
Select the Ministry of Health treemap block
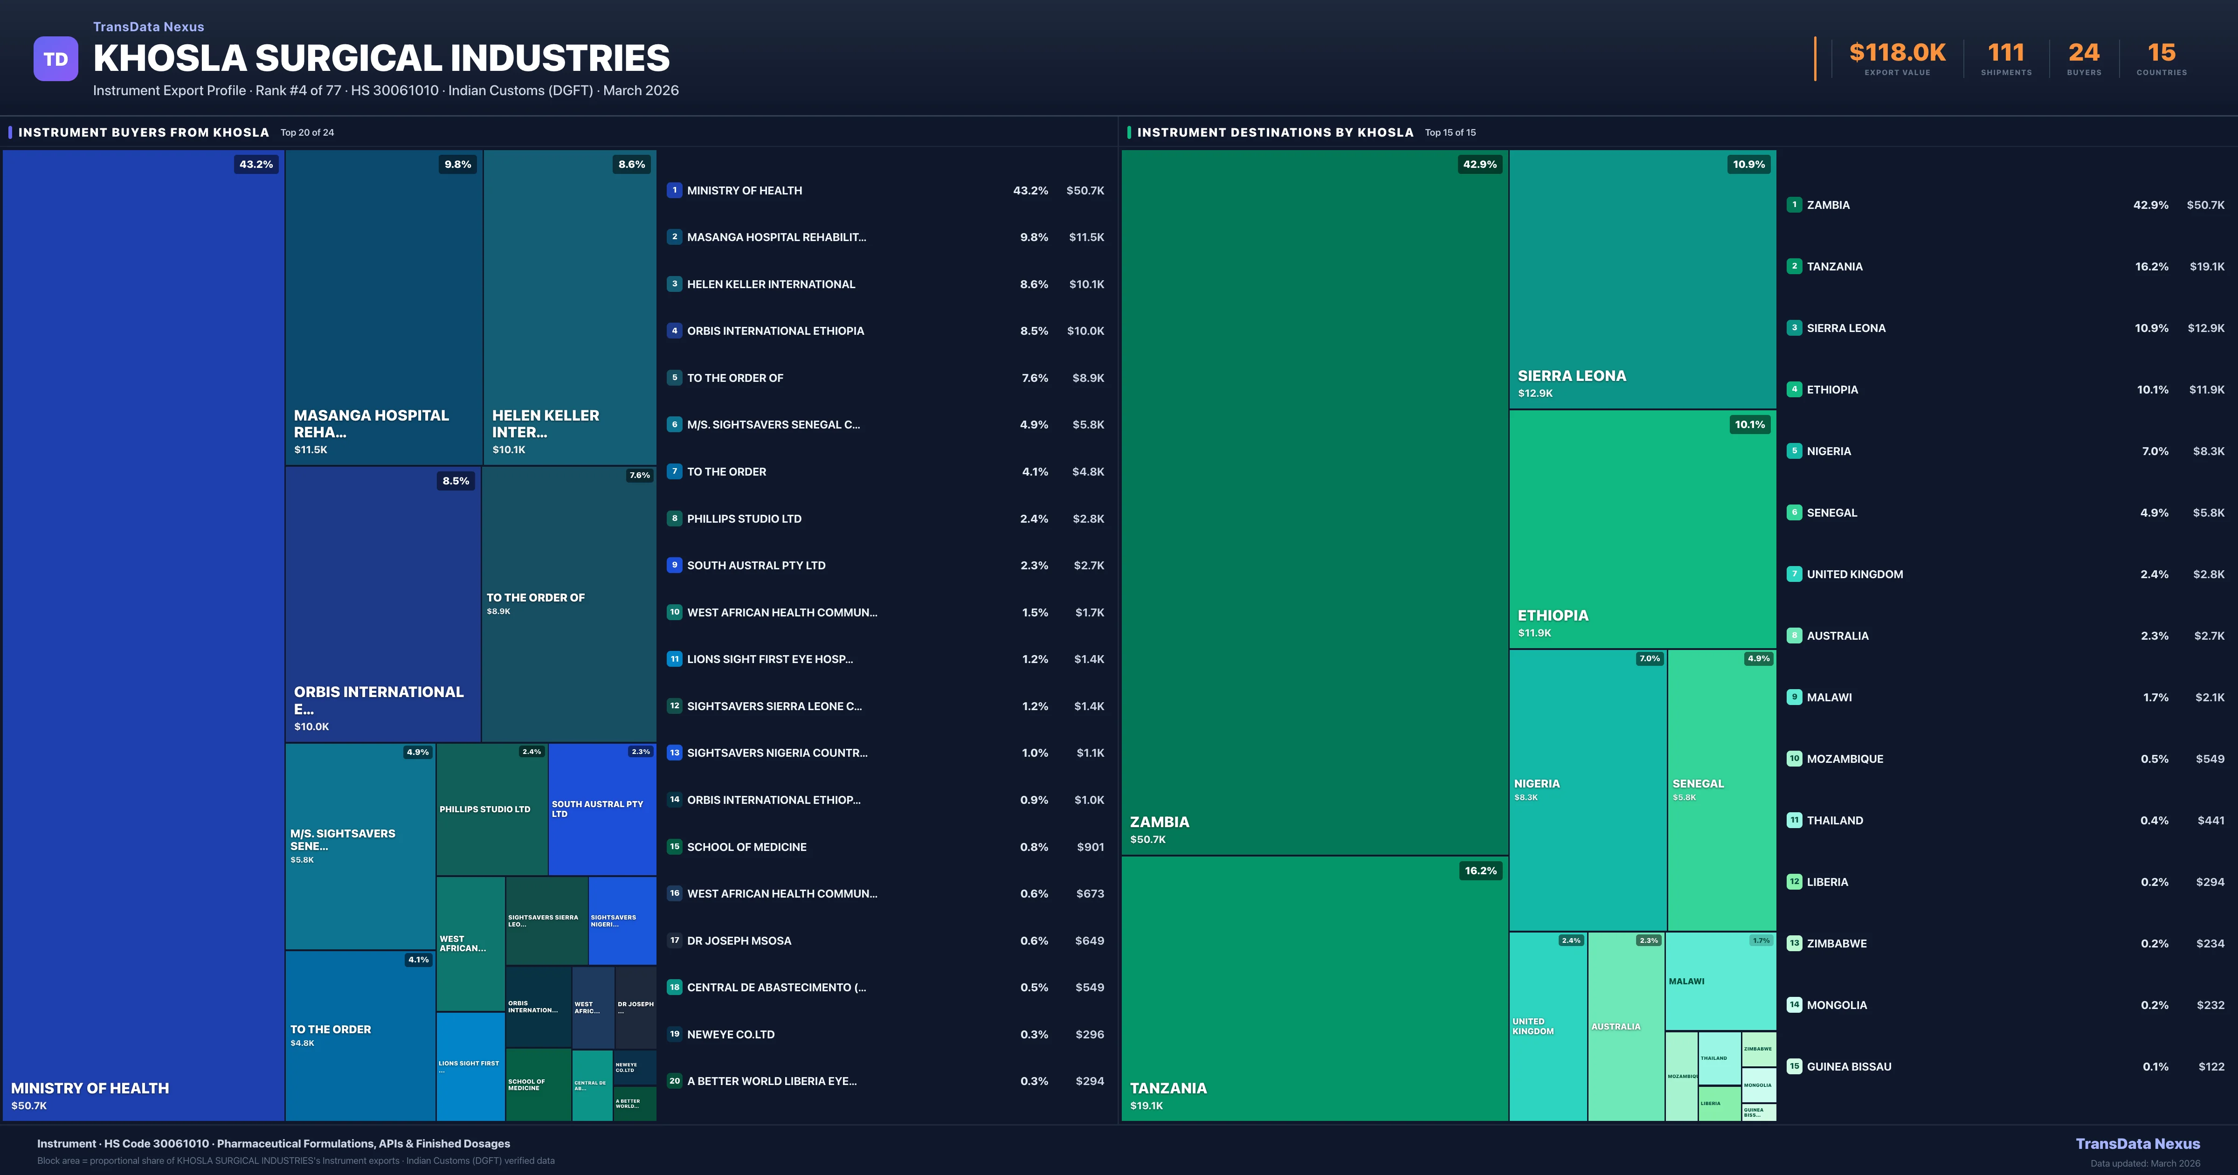143,635
